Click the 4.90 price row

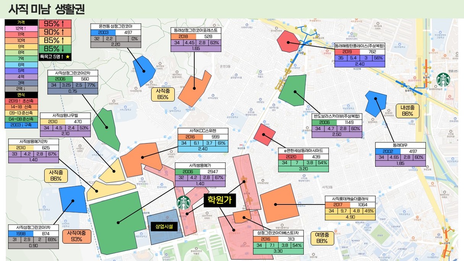point(350,217)
